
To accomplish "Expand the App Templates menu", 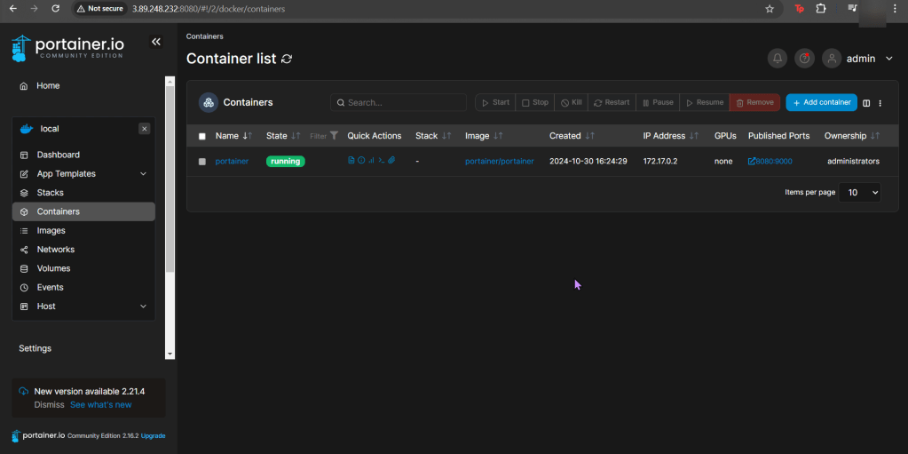I will 144,174.
